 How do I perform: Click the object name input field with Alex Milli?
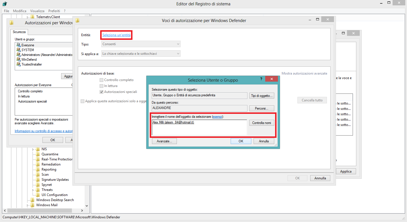(200, 127)
